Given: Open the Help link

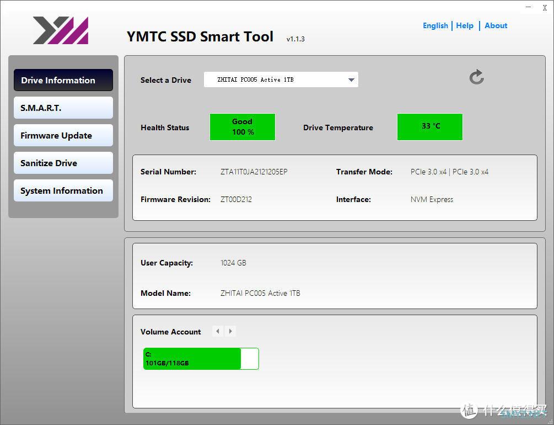Looking at the screenshot, I should (465, 25).
